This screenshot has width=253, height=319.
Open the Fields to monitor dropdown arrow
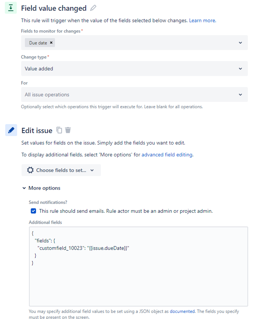(240, 43)
